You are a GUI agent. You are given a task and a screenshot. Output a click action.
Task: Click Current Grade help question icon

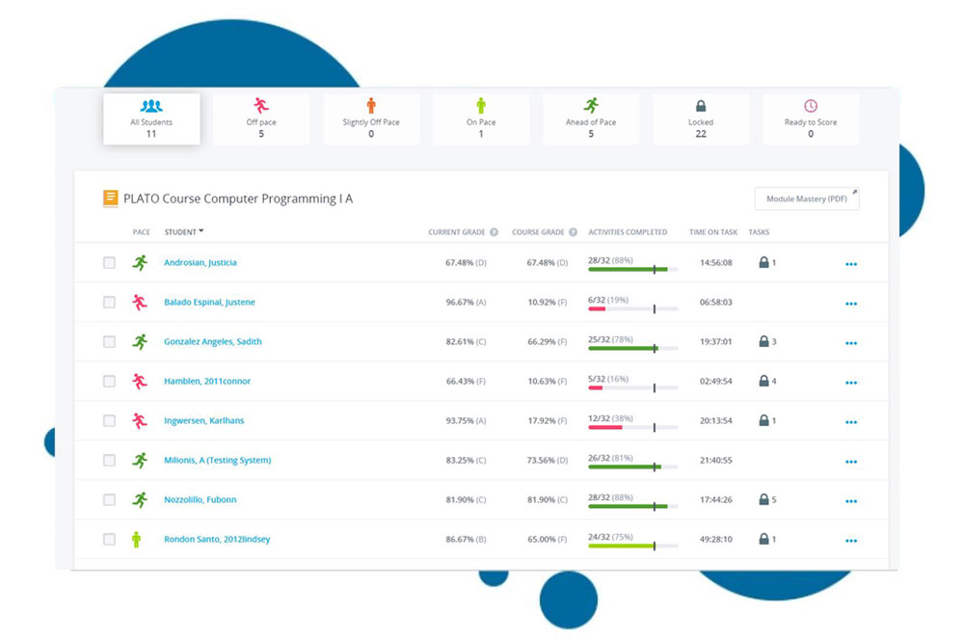pyautogui.click(x=494, y=232)
